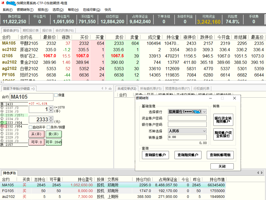Check the 条件/预埋 checkbox
Screen dimensions: 266x200
49,127
